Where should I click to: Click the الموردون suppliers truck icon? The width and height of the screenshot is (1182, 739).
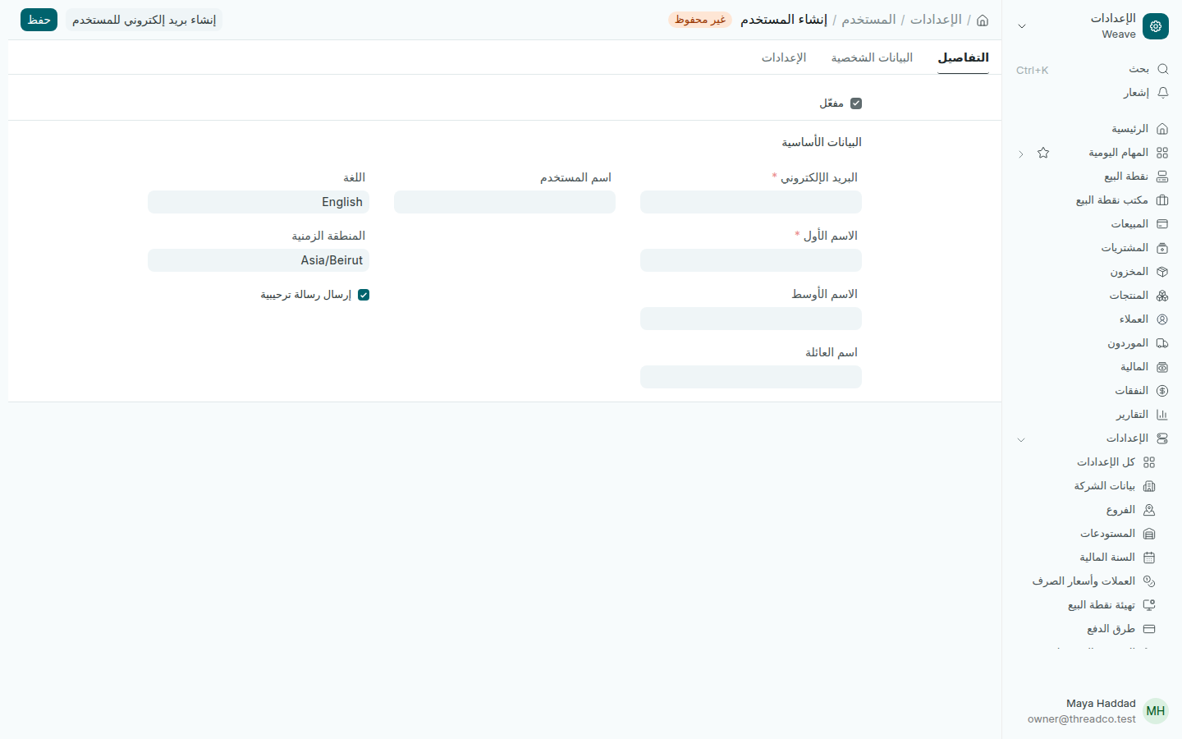(x=1162, y=343)
